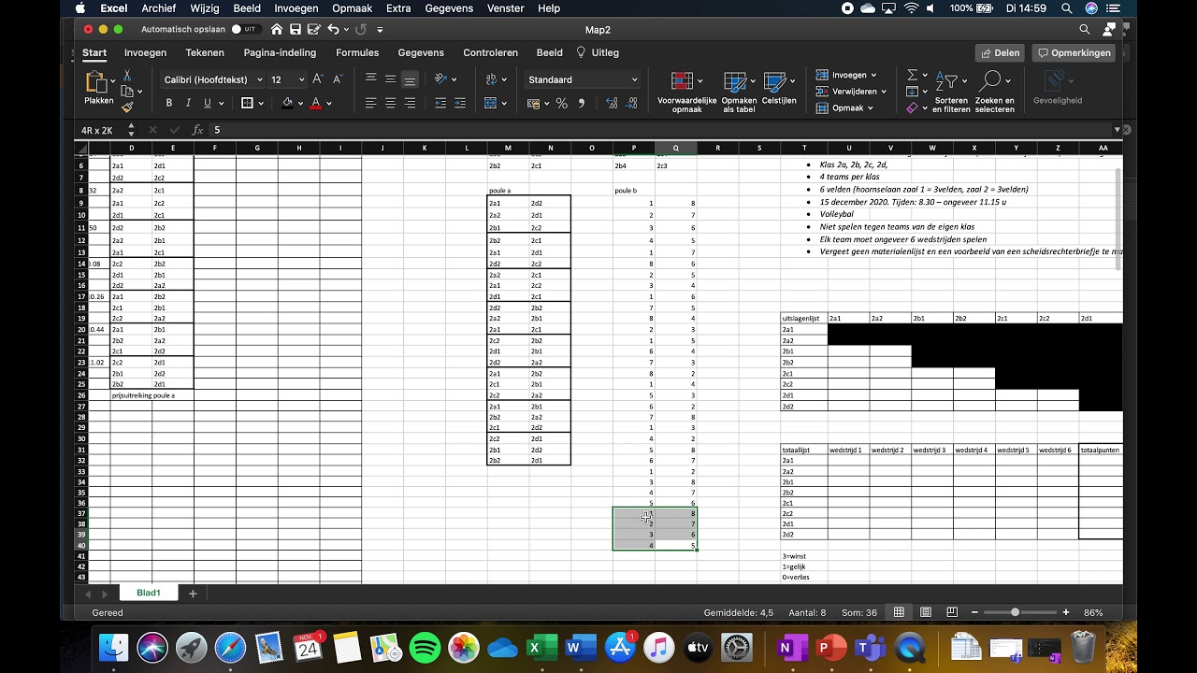Open the Venster menu in menu bar
Viewport: 1197px width, 673px height.
coord(506,8)
